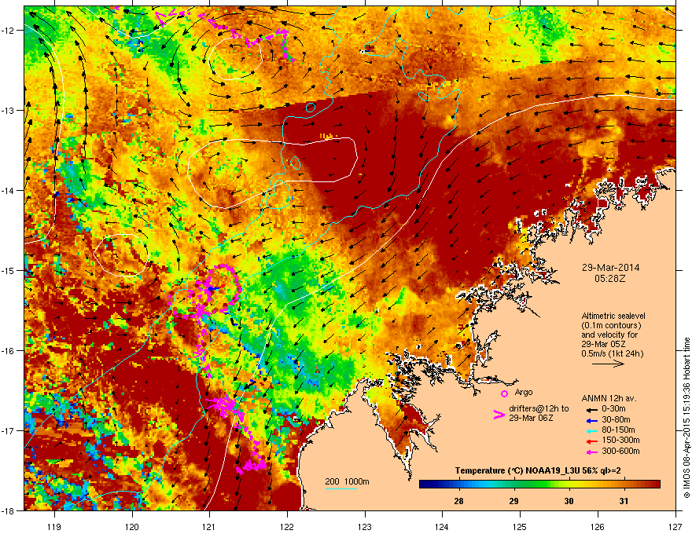
Task: Click the longitude axis label 121
Action: [x=209, y=526]
